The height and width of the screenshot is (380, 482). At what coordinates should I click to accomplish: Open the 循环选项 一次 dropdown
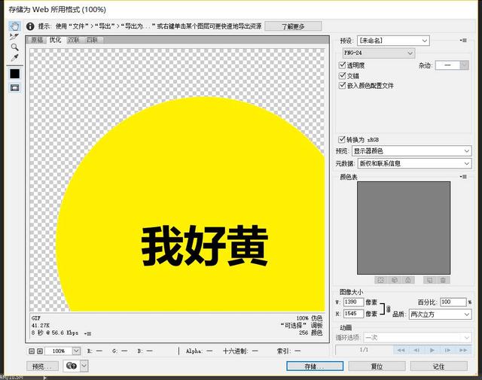point(417,338)
